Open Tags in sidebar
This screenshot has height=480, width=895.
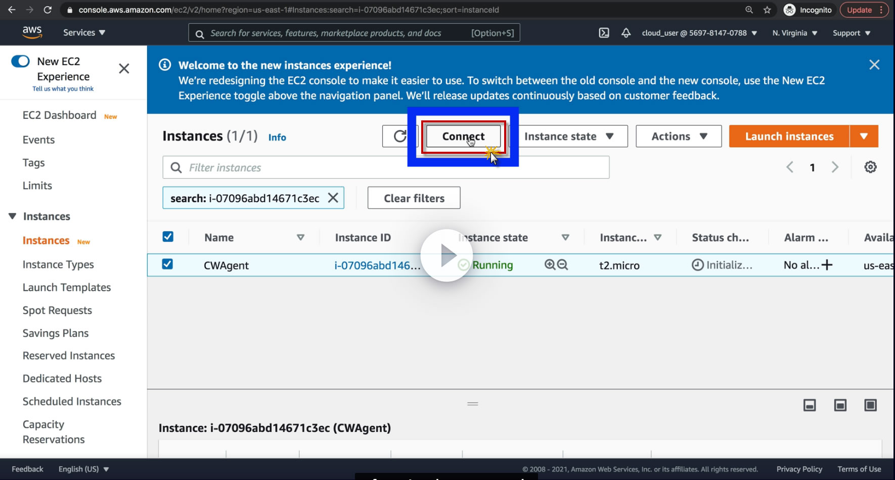pyautogui.click(x=33, y=163)
